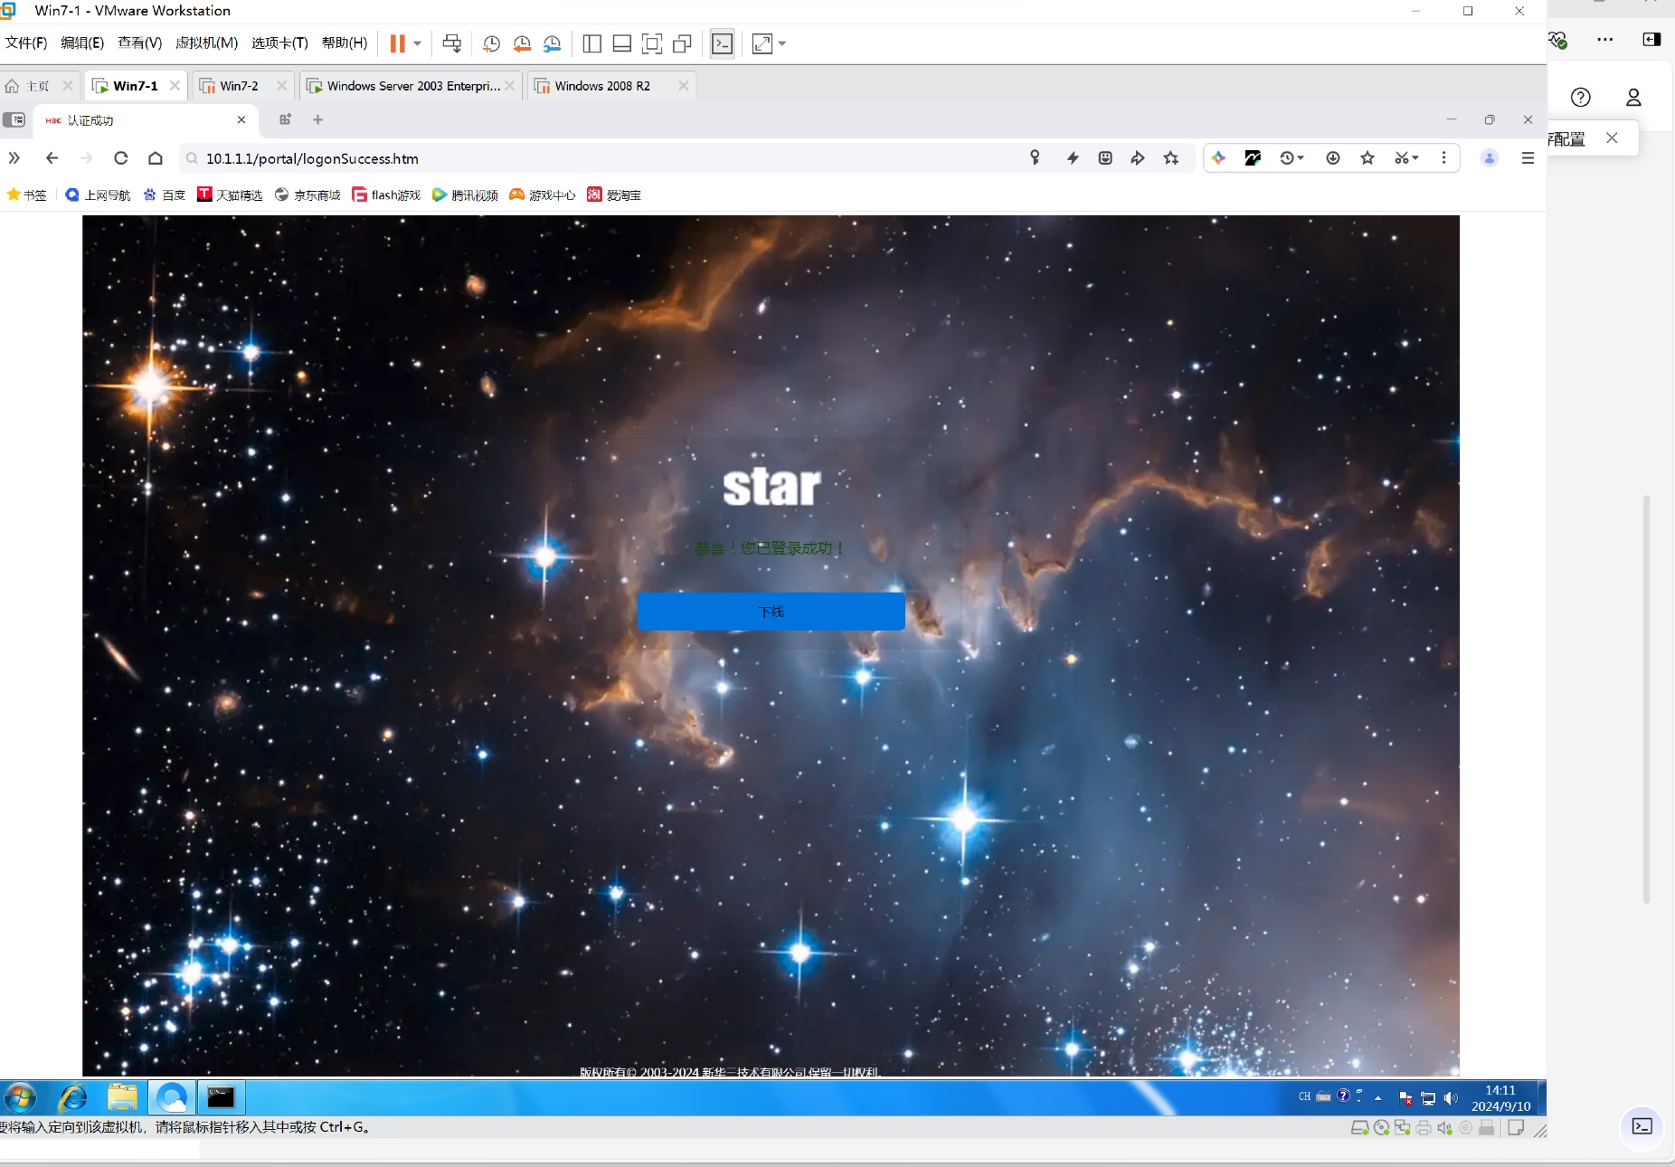Close the Win7-2 VM tab
This screenshot has width=1675, height=1167.
point(281,86)
